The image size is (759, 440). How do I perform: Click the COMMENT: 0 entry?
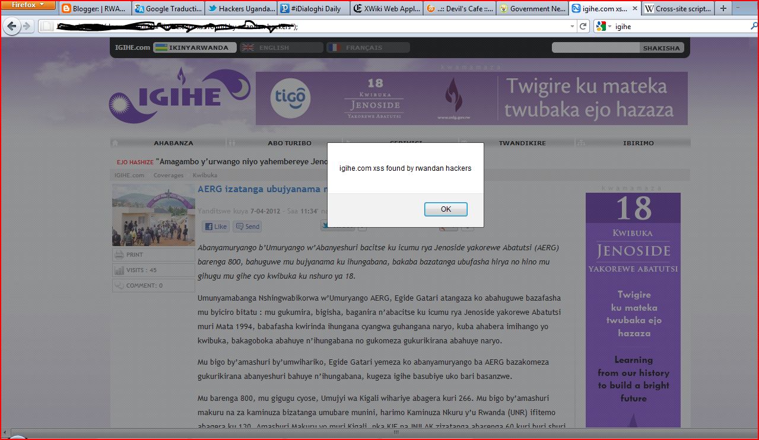pos(154,285)
